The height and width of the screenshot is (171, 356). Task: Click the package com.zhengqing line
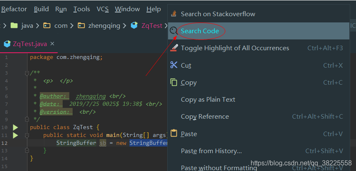click(66, 57)
